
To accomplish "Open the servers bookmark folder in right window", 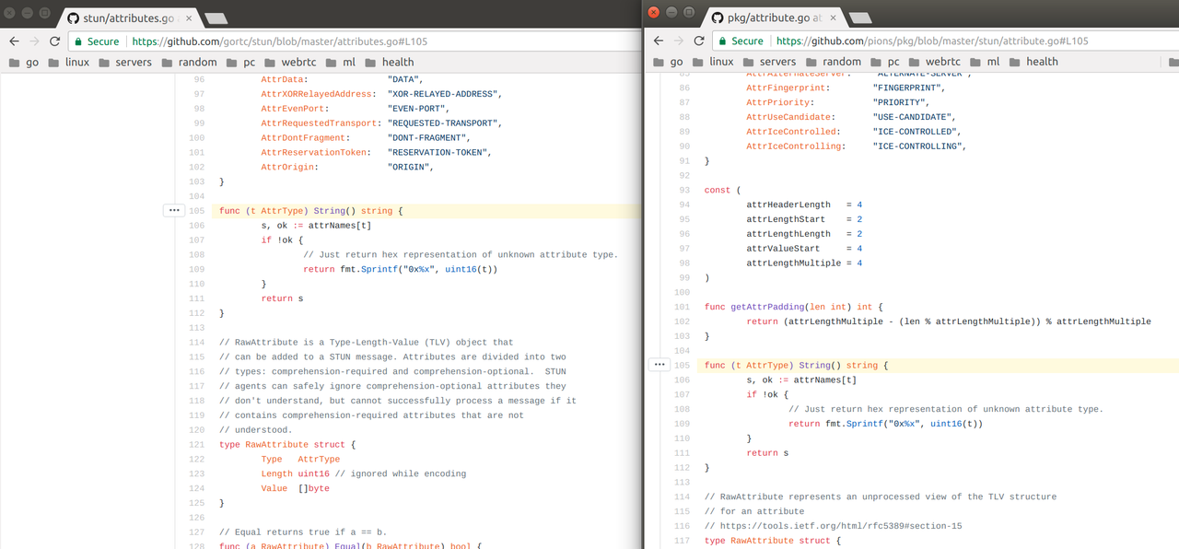I will [770, 62].
